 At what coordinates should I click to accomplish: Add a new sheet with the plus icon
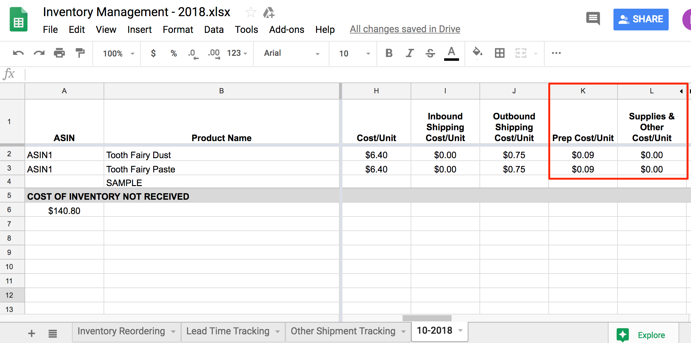click(31, 333)
